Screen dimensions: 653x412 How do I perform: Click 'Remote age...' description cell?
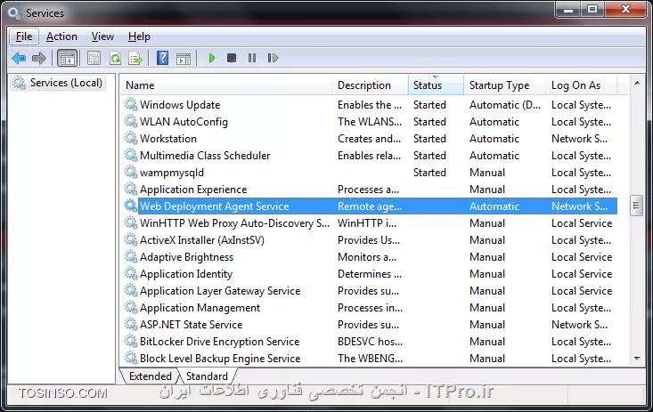click(x=370, y=206)
